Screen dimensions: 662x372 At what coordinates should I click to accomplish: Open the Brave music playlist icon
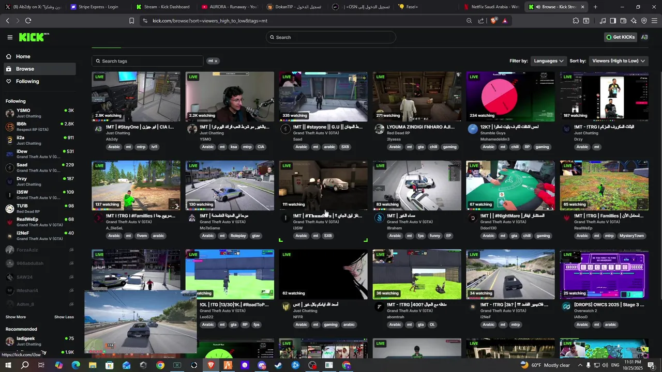click(603, 21)
